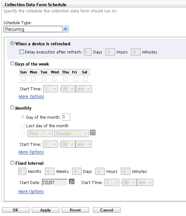Check the Sun day checkbox
This screenshot has width=186, height=216.
click(x=24, y=79)
